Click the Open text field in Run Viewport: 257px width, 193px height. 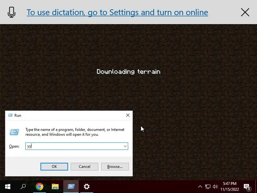[x=77, y=146]
